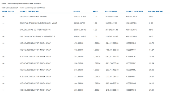This screenshot has height=97, width=170.
Task: Select GOLDMAN FINL SQ TRSRY INST 506 description
Action: pos(35,30)
